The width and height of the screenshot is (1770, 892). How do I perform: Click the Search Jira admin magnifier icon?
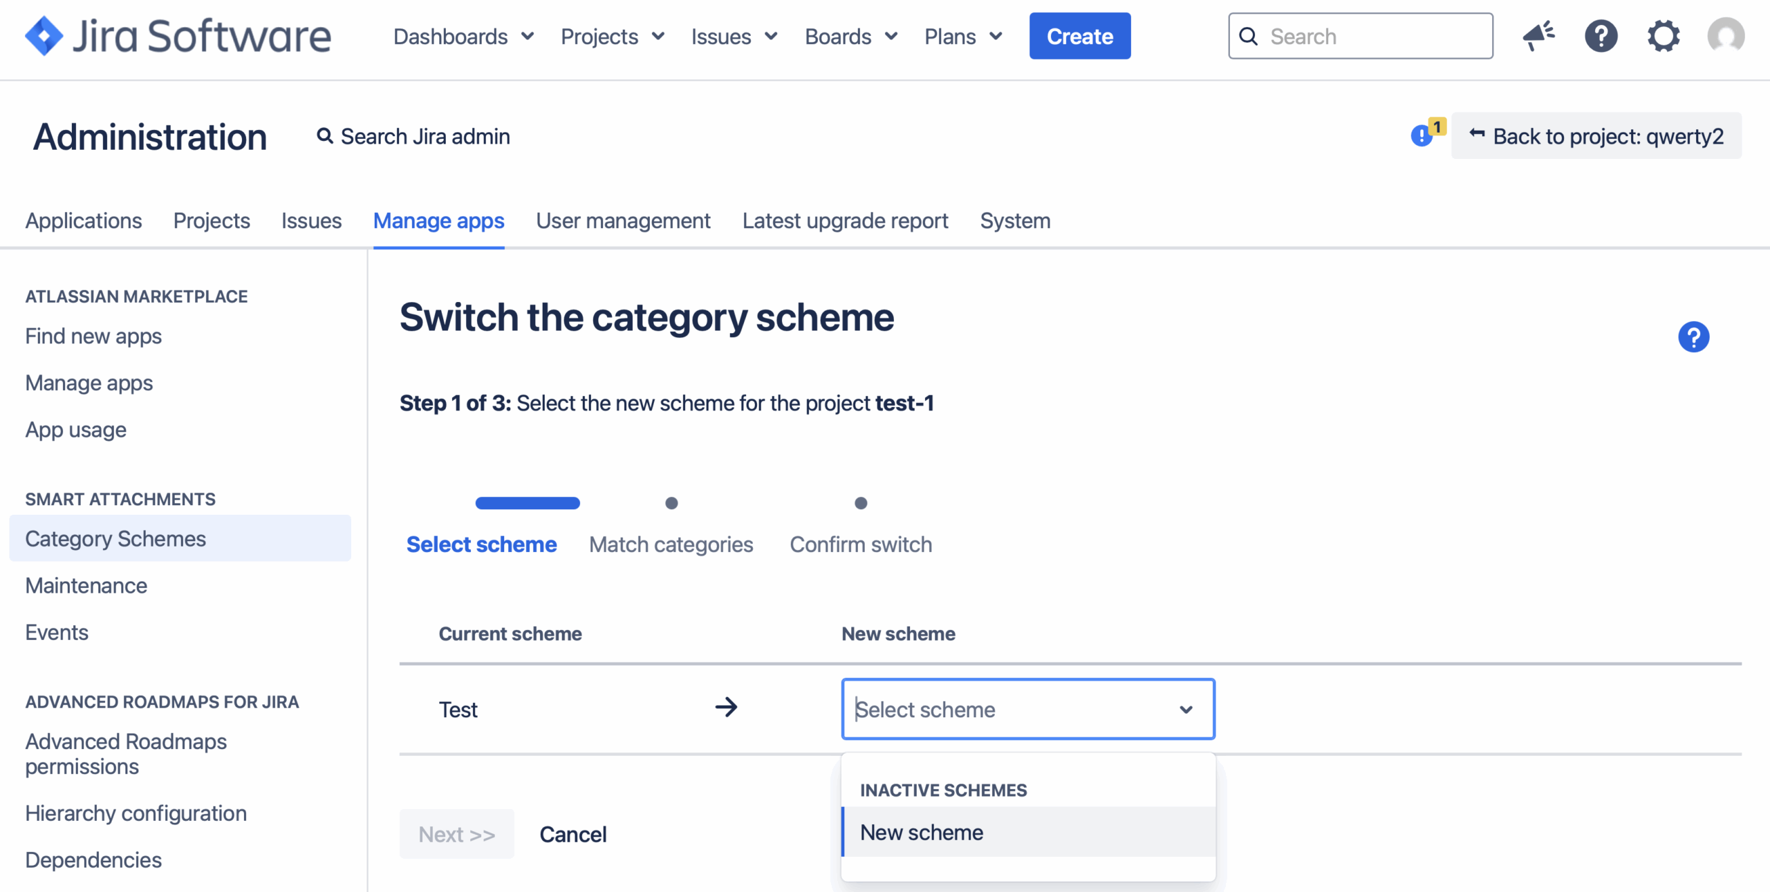pos(324,136)
